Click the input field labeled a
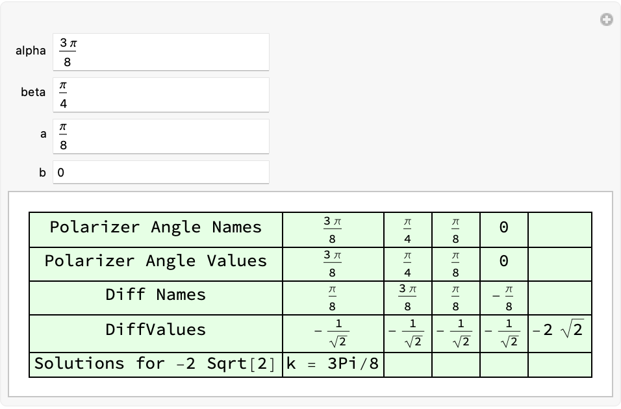The width and height of the screenshot is (621, 409). (161, 136)
